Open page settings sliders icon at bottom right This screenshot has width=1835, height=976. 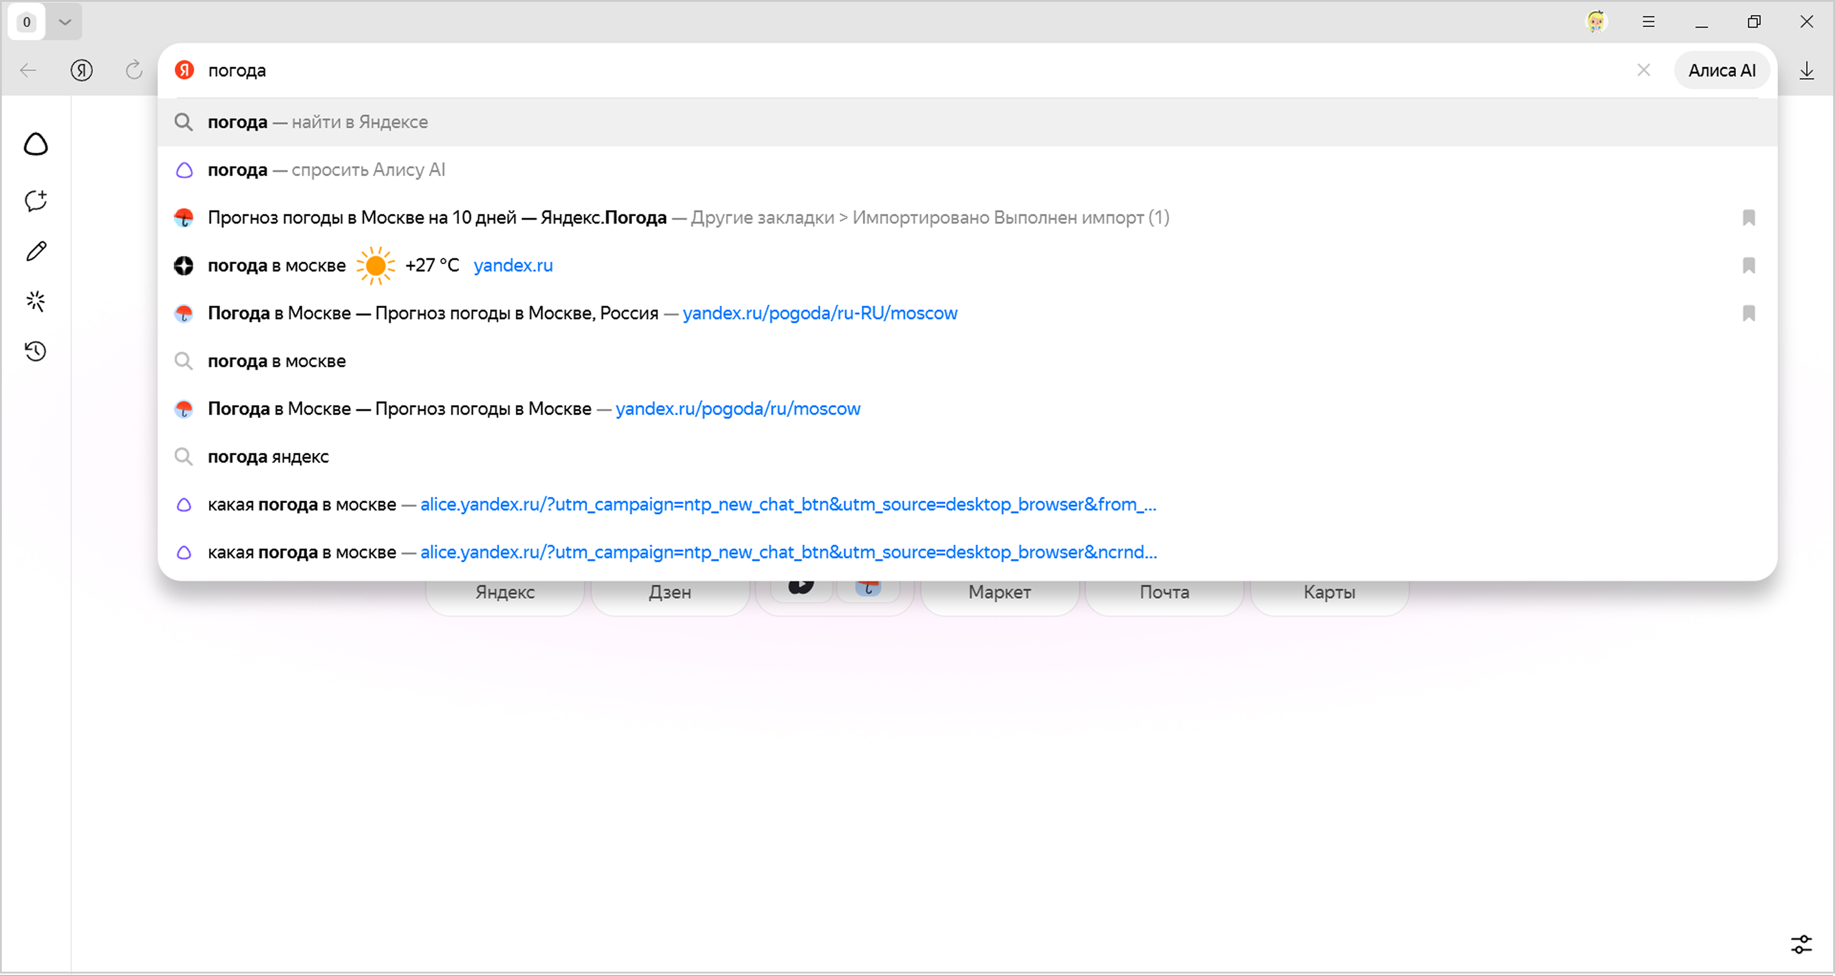click(x=1801, y=945)
